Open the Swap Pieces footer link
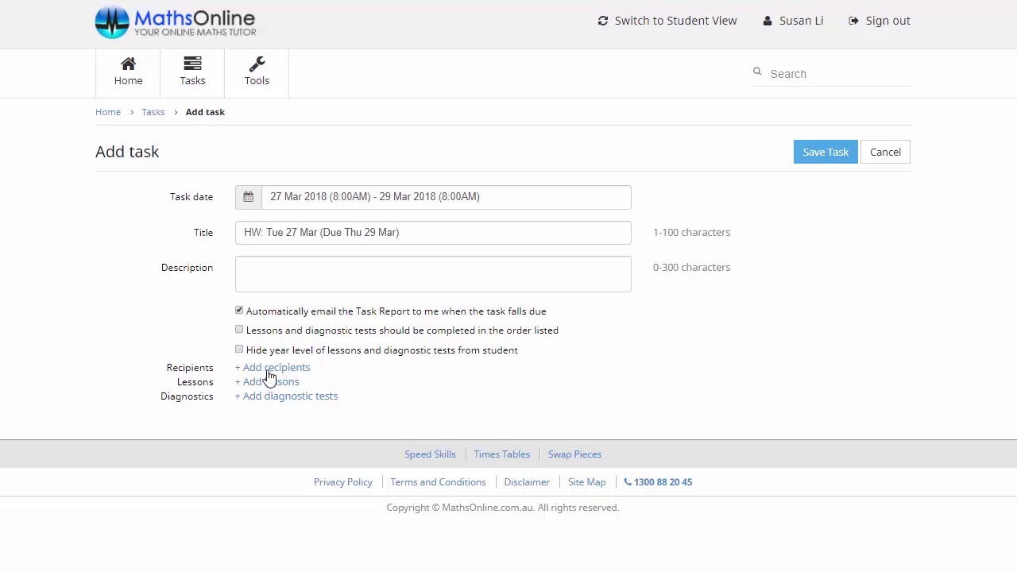The image size is (1017, 572). [574, 454]
